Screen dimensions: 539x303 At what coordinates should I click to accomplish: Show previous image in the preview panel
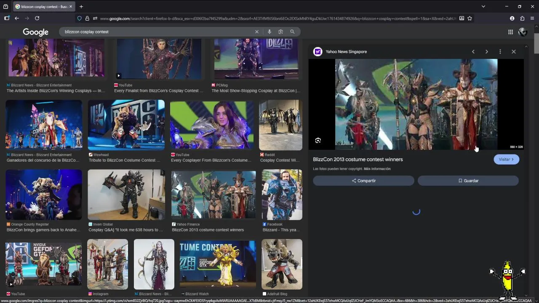pos(473,51)
